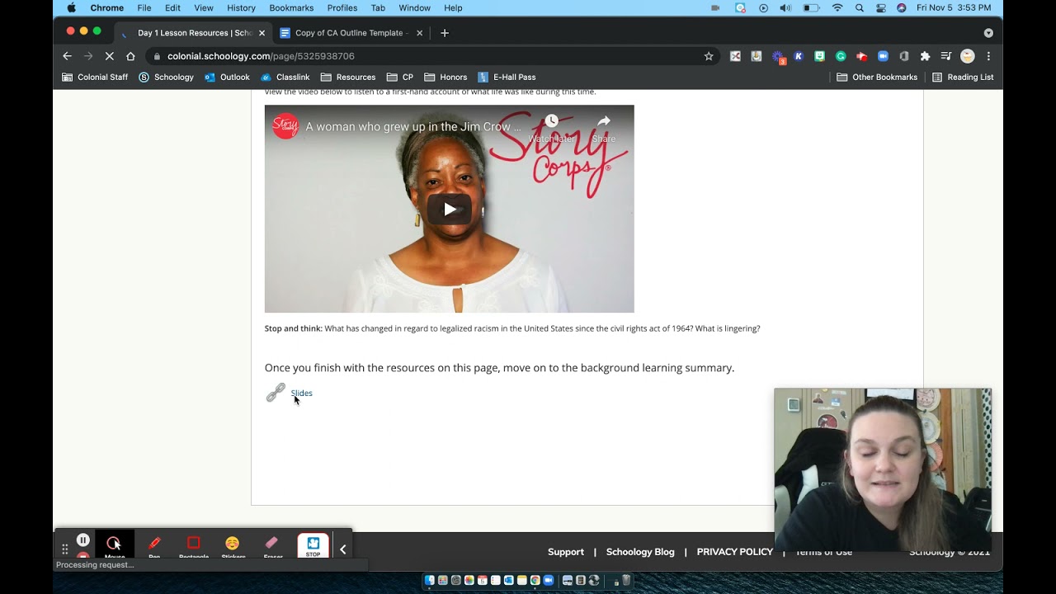Image resolution: width=1056 pixels, height=594 pixels.
Task: Open Schoology bookmark
Action: [166, 77]
